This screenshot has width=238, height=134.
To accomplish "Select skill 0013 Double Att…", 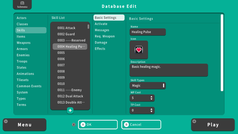I will coord(70,102).
